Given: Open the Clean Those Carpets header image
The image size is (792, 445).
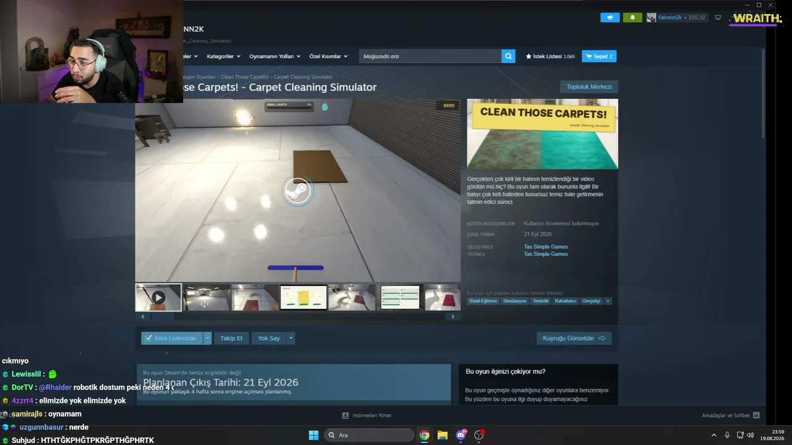Looking at the screenshot, I should pyautogui.click(x=542, y=134).
